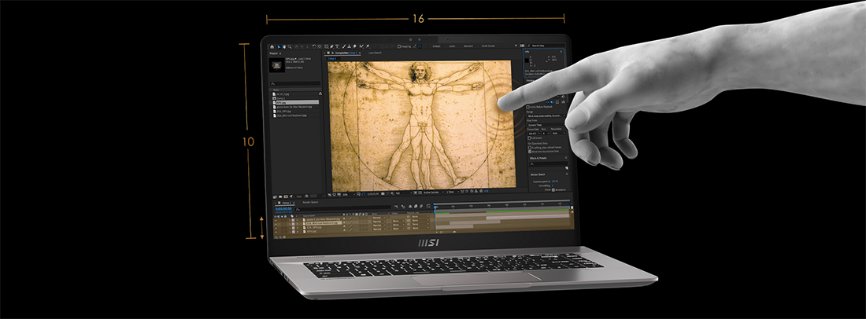The width and height of the screenshot is (866, 319).
Task: Switch to the Standard workspace
Action: (x=468, y=47)
